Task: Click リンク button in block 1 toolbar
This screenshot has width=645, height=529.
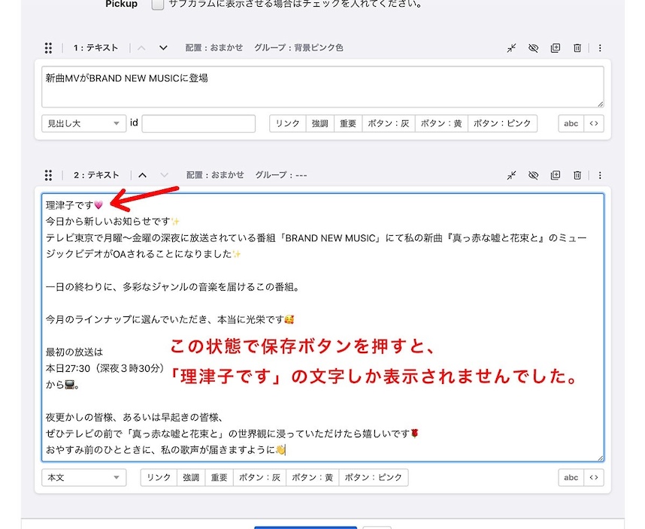Action: pos(287,123)
